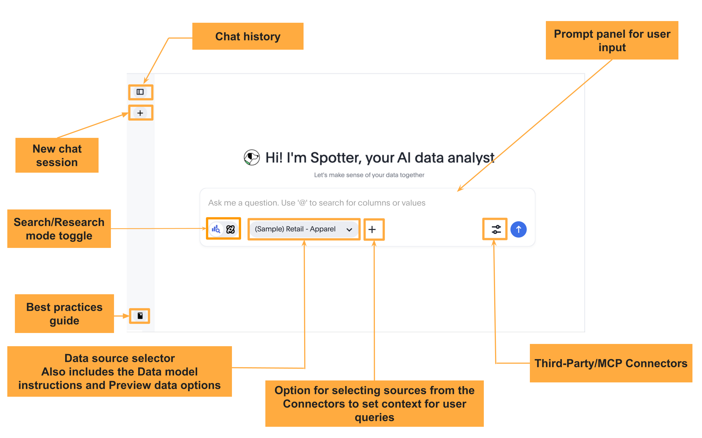Click the 'Hi! I'm Spotter' heading
Image resolution: width=702 pixels, height=438 pixels.
pos(380,158)
